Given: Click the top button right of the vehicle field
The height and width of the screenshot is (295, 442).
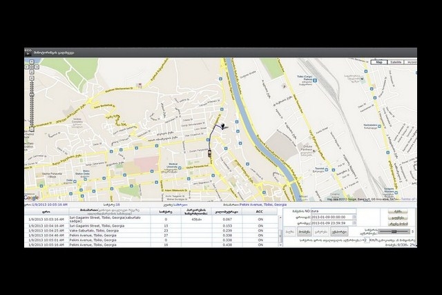Looking at the screenshot, I should [x=398, y=211].
